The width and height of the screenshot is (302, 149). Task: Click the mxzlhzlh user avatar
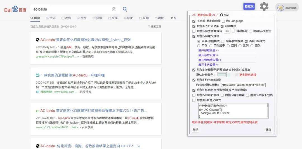click(280, 8)
